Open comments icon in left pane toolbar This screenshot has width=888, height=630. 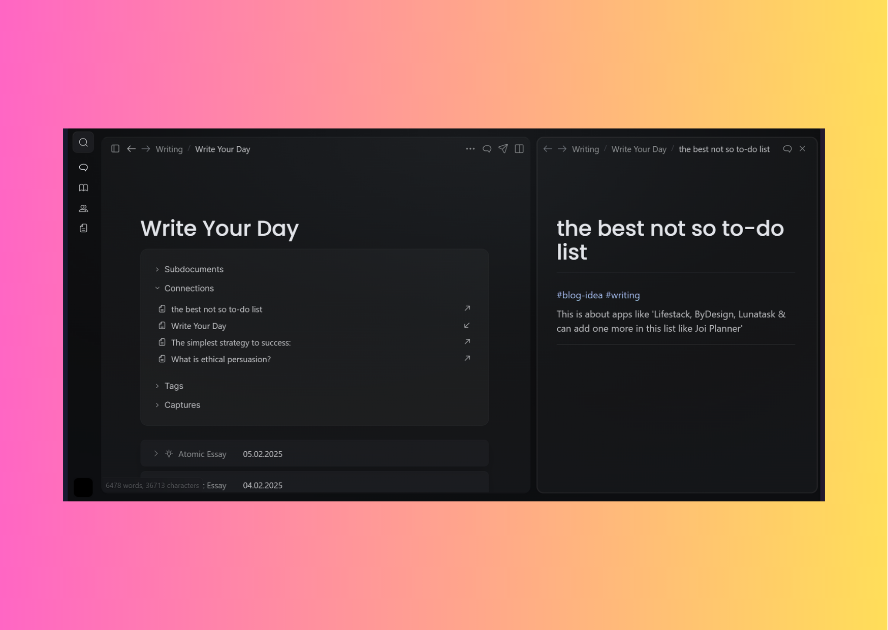point(487,149)
